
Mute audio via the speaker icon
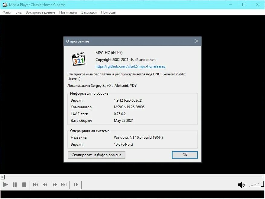click(241, 185)
